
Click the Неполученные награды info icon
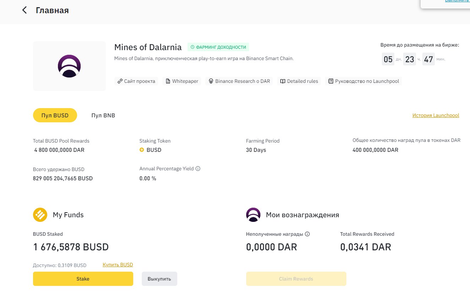(308, 234)
